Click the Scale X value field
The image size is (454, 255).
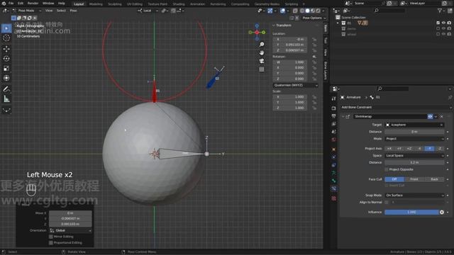click(290, 97)
